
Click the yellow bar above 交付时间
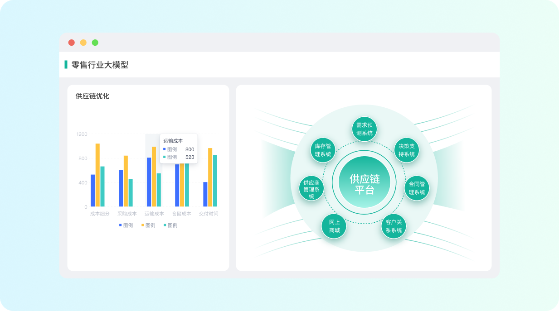(210, 177)
